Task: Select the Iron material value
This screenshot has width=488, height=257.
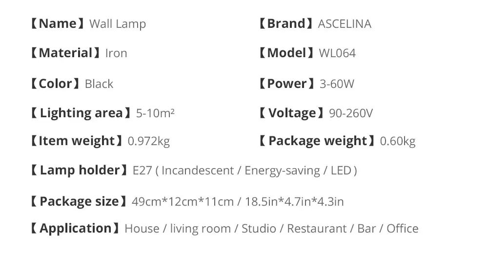Action: [116, 53]
